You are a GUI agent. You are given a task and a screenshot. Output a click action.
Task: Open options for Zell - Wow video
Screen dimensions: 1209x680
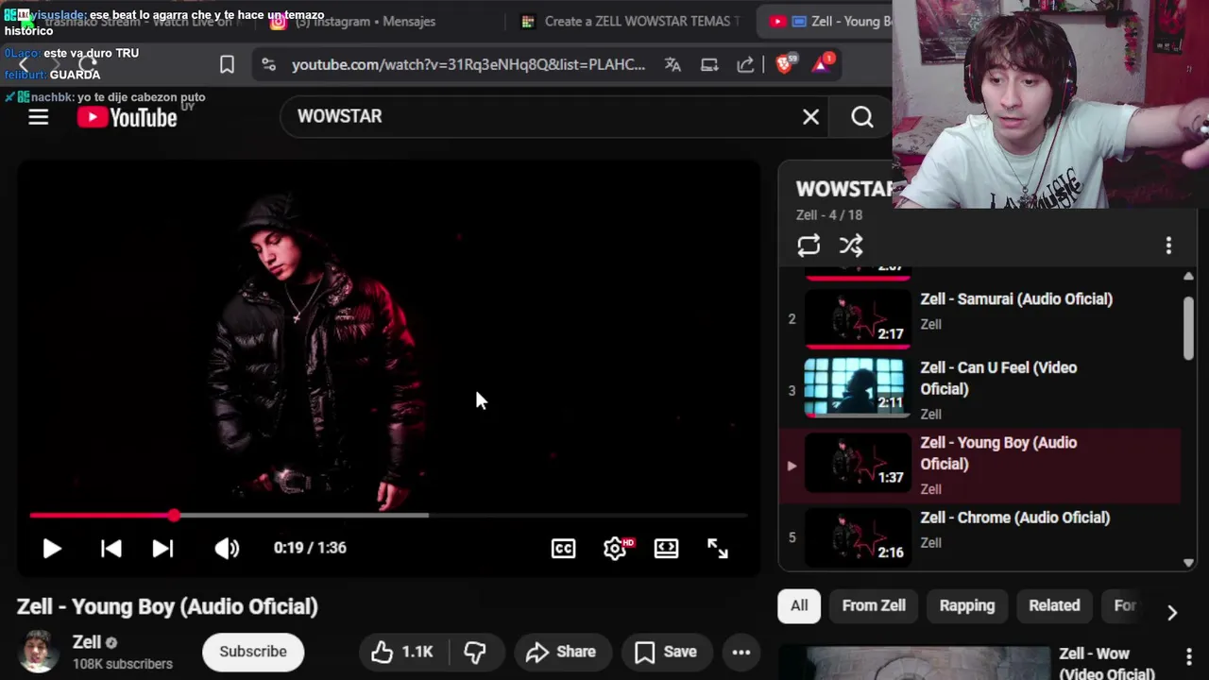pyautogui.click(x=1188, y=656)
